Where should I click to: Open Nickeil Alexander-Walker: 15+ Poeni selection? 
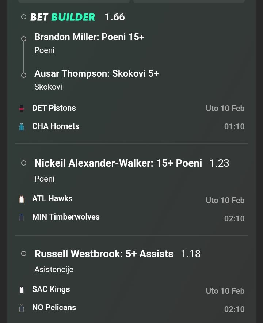pos(118,163)
